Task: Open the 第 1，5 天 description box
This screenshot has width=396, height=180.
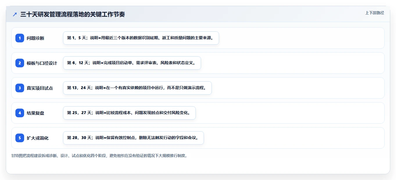Action: coord(141,38)
